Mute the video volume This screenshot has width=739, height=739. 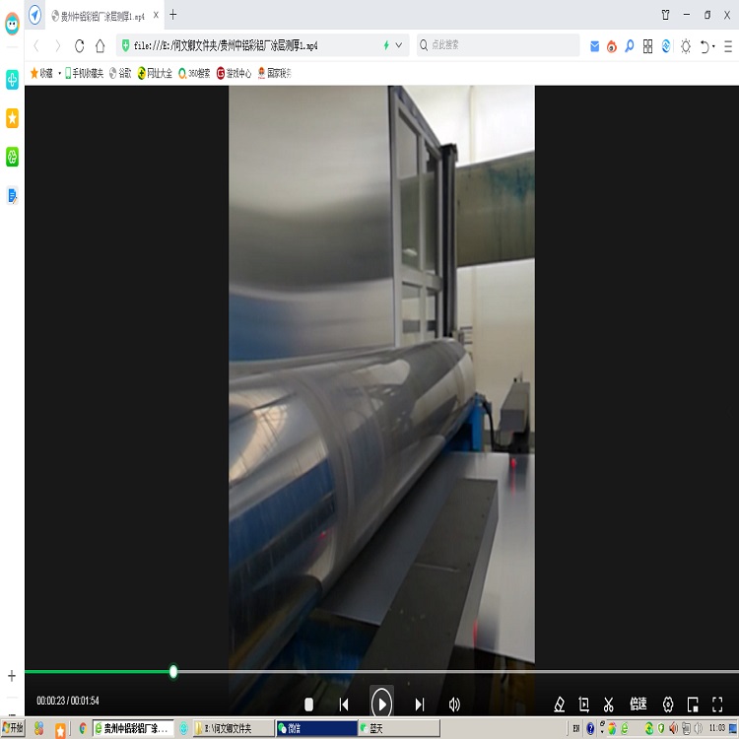[x=454, y=705]
